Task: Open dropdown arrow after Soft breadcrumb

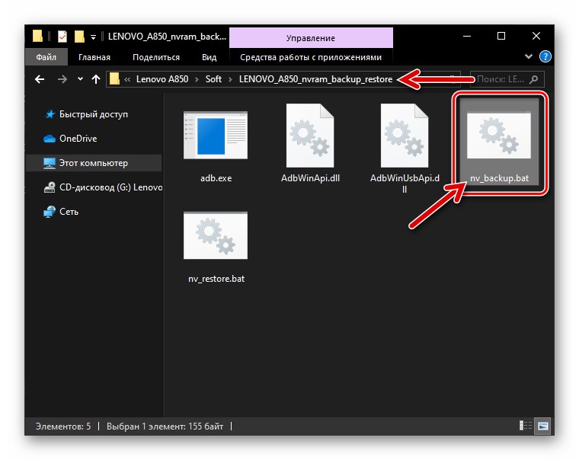Action: (230, 79)
